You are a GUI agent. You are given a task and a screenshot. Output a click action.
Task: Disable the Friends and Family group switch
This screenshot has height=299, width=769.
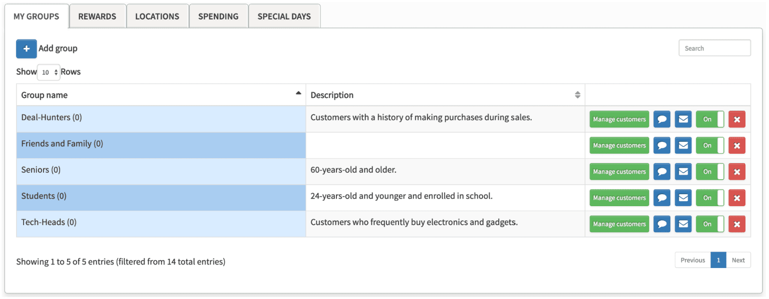709,146
